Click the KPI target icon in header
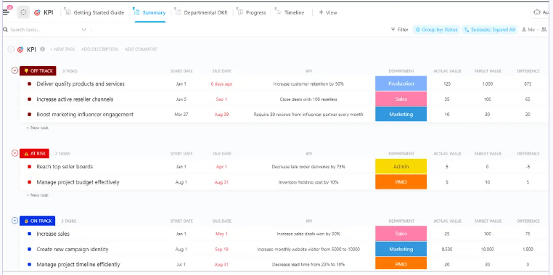 [38, 12]
